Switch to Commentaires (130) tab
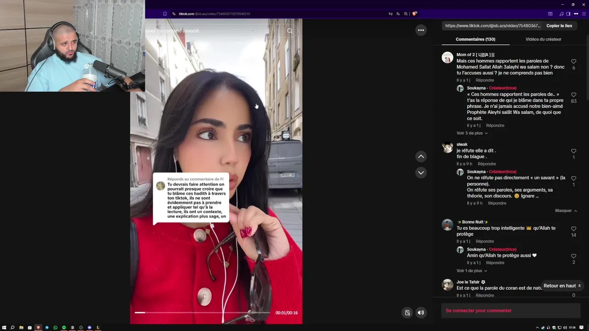The image size is (589, 331). (475, 39)
